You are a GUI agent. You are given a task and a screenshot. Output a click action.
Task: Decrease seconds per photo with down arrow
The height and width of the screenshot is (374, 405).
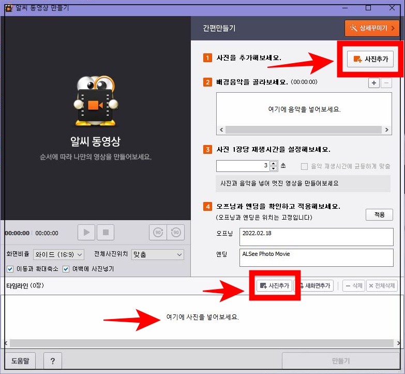[x=273, y=169]
